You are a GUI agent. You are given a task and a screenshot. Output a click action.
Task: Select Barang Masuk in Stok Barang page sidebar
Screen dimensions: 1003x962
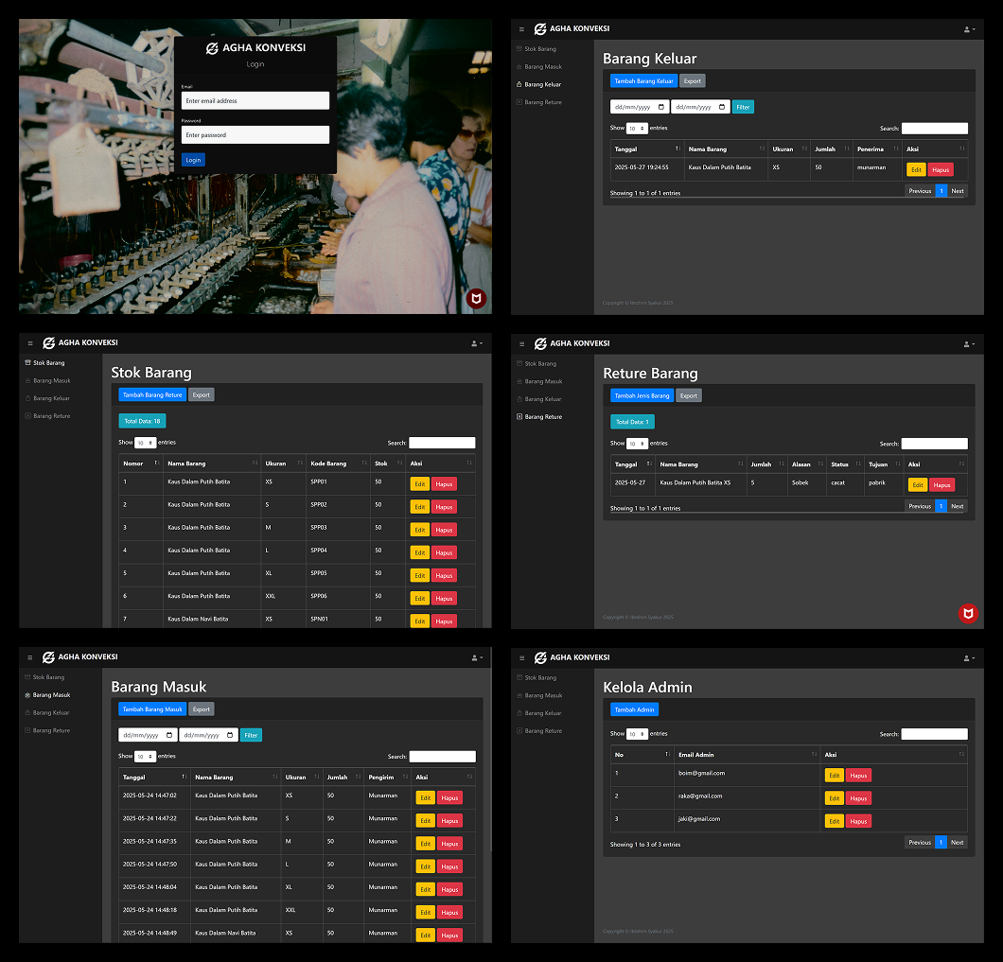(x=53, y=381)
